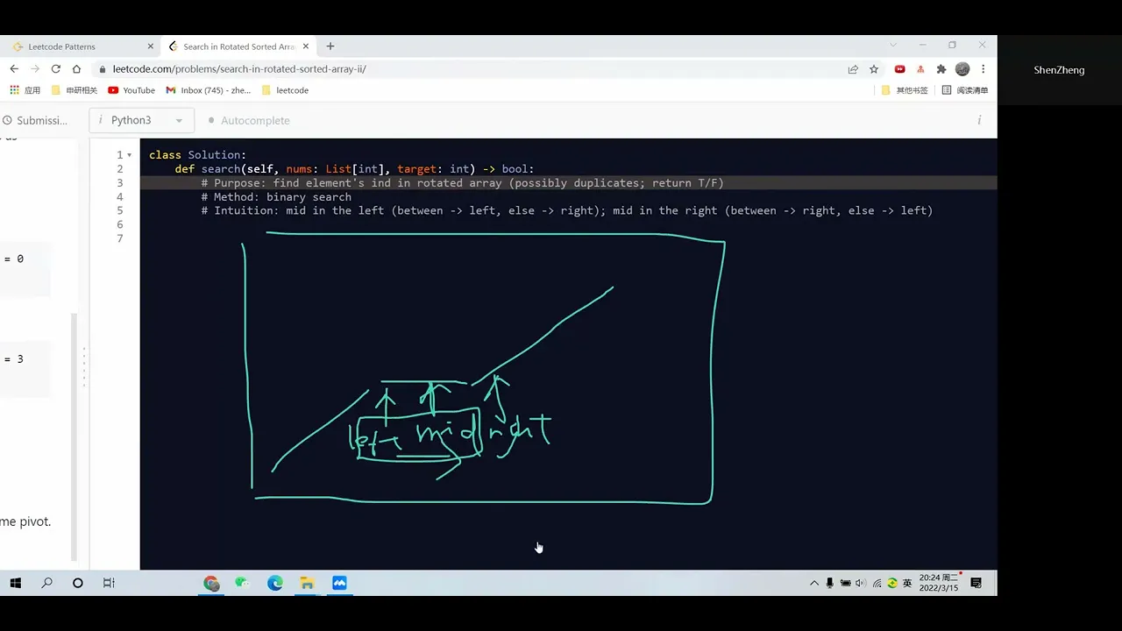Click the panel divider drag handle

[x=84, y=368]
